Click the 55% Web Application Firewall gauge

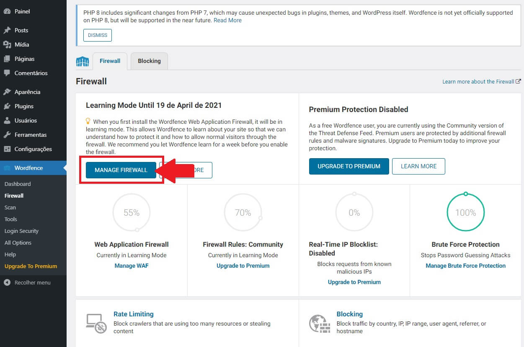132,213
